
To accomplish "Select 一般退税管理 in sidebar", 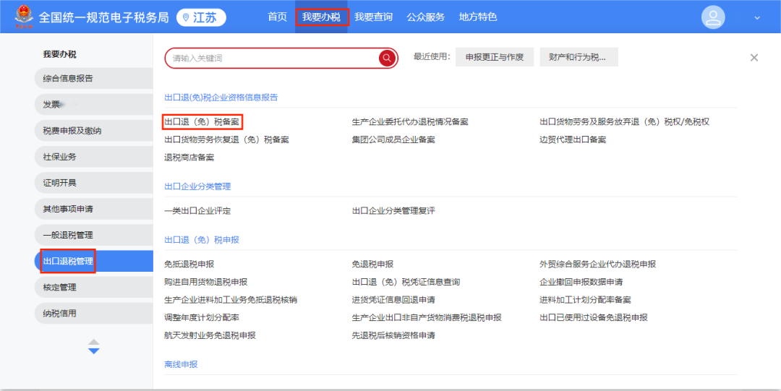I will tap(93, 235).
